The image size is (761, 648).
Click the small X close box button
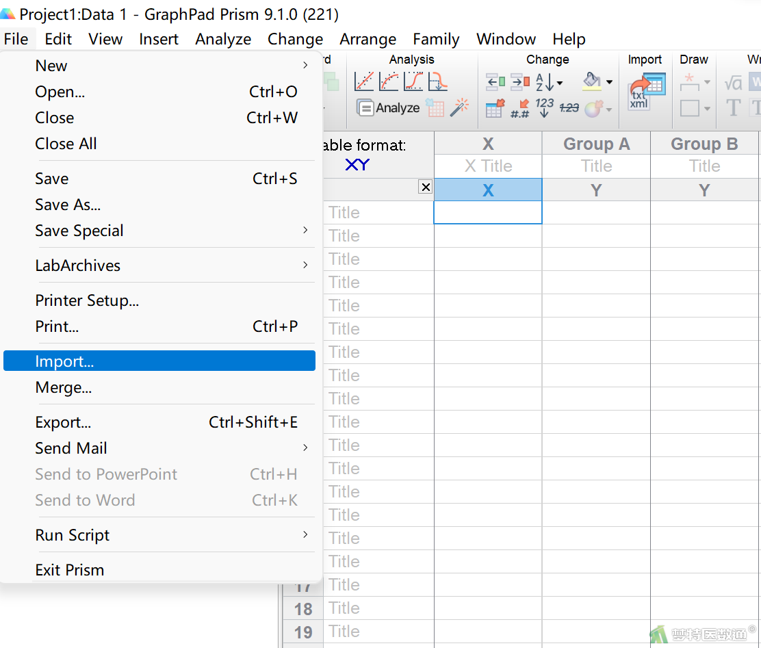click(x=426, y=187)
